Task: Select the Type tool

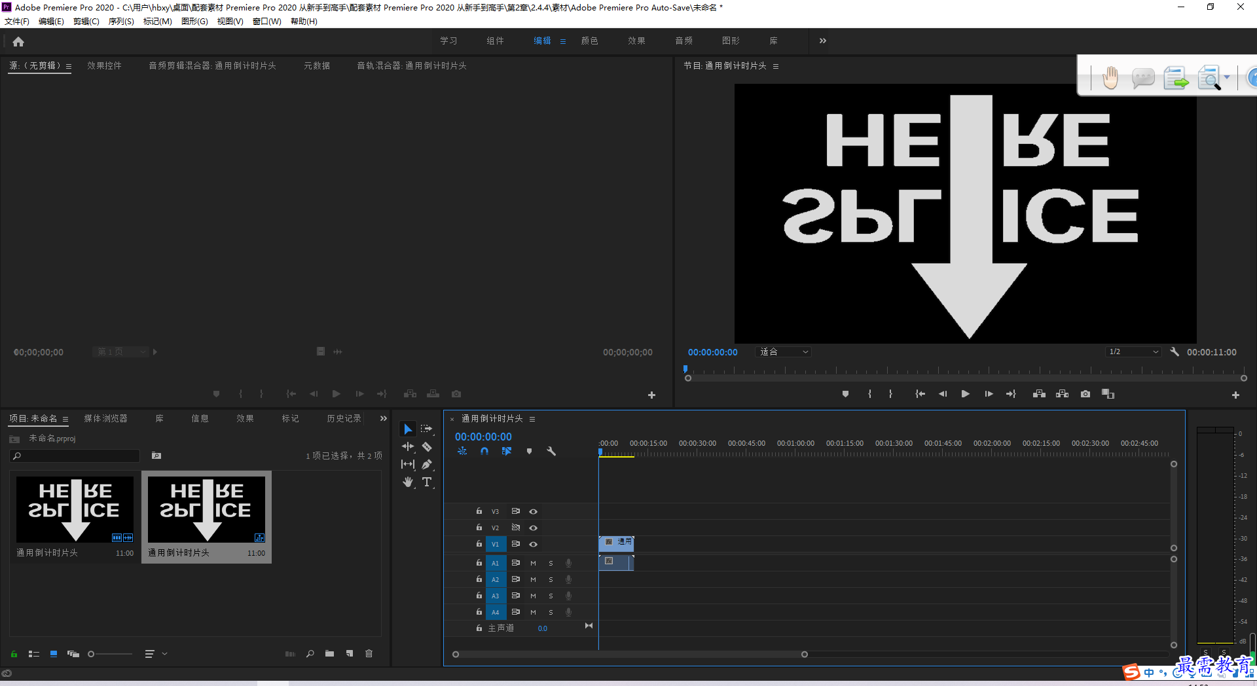Action: click(x=427, y=482)
